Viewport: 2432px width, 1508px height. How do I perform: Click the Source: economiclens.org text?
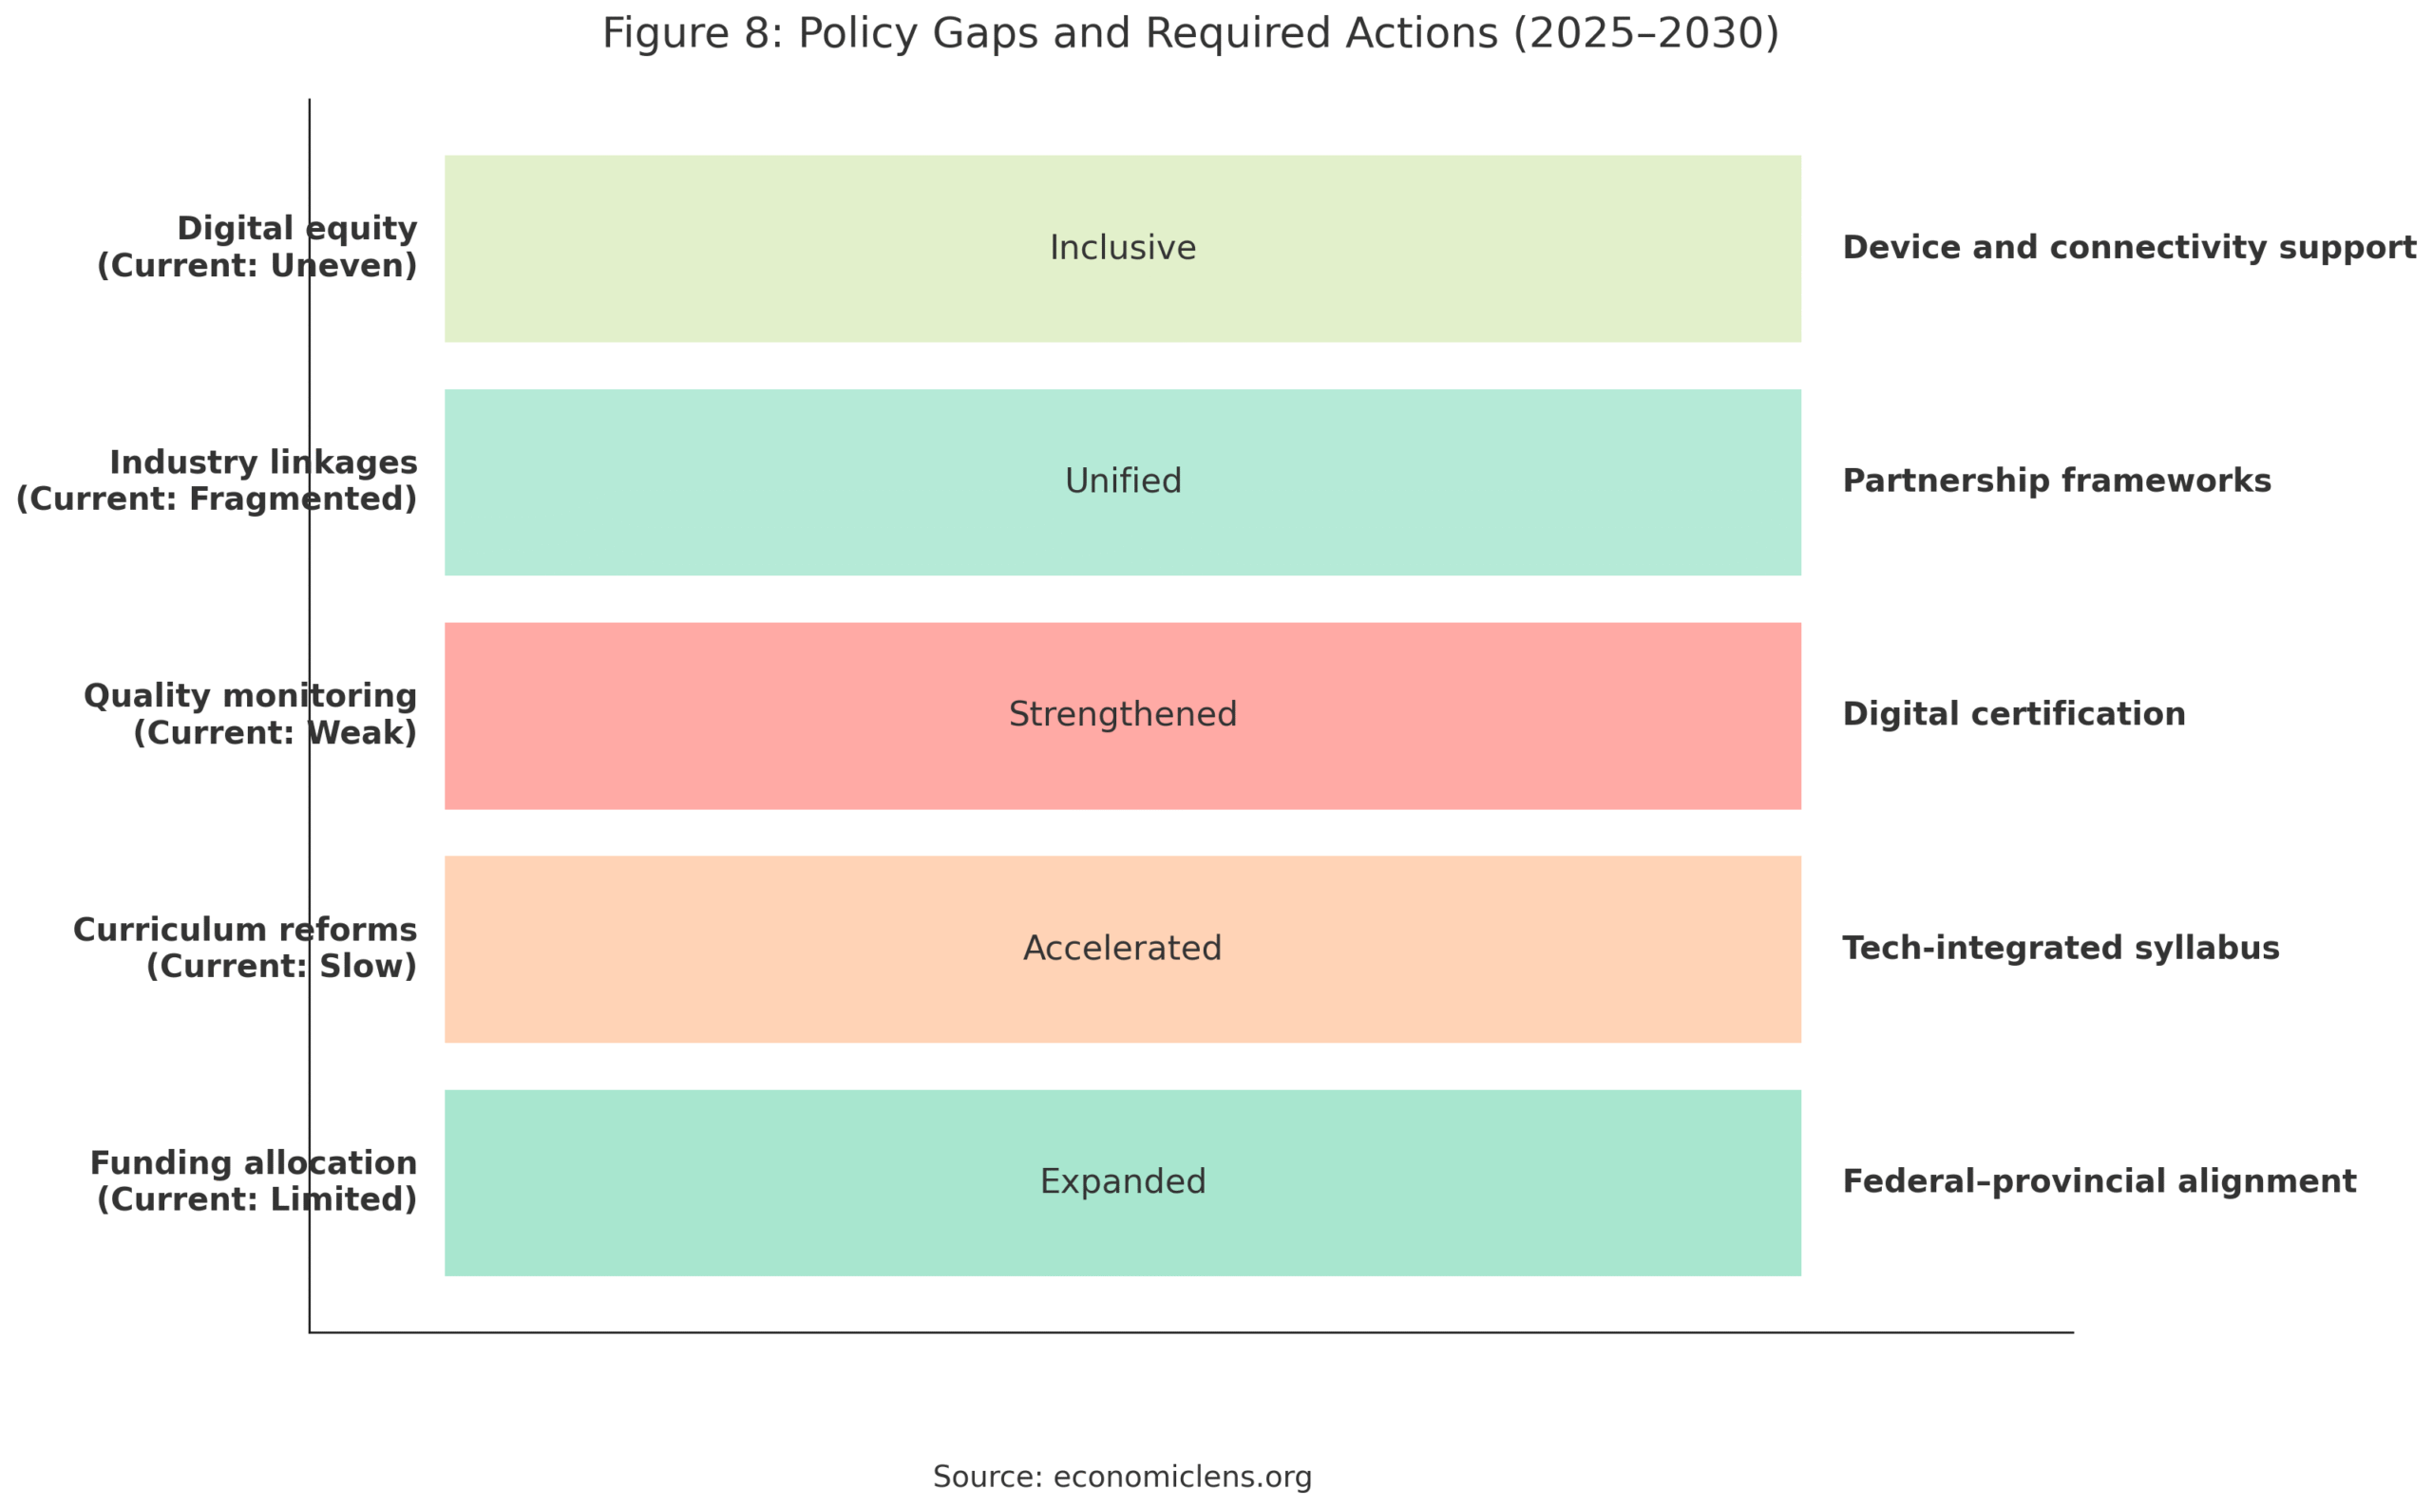coord(1122,1477)
